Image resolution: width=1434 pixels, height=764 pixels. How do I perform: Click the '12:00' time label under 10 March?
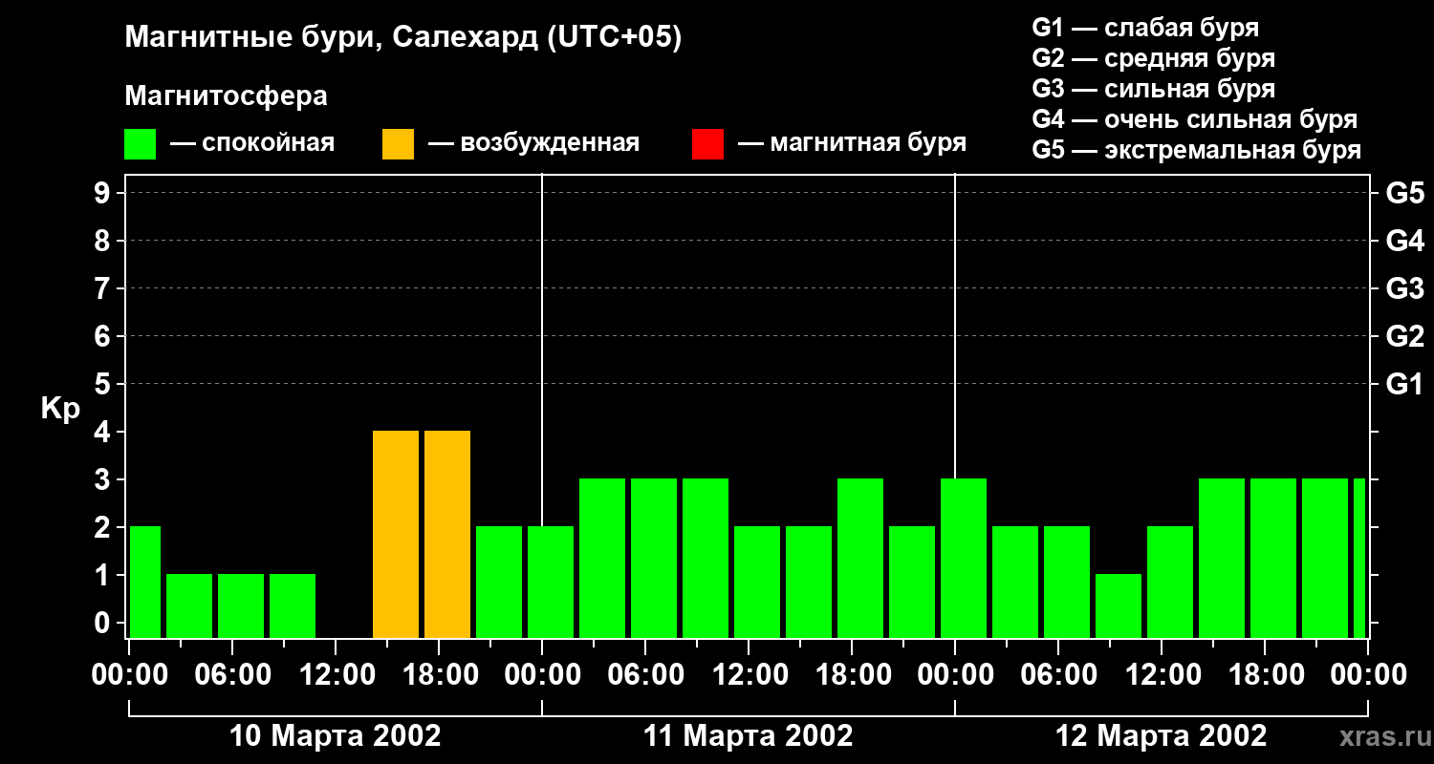pos(336,675)
